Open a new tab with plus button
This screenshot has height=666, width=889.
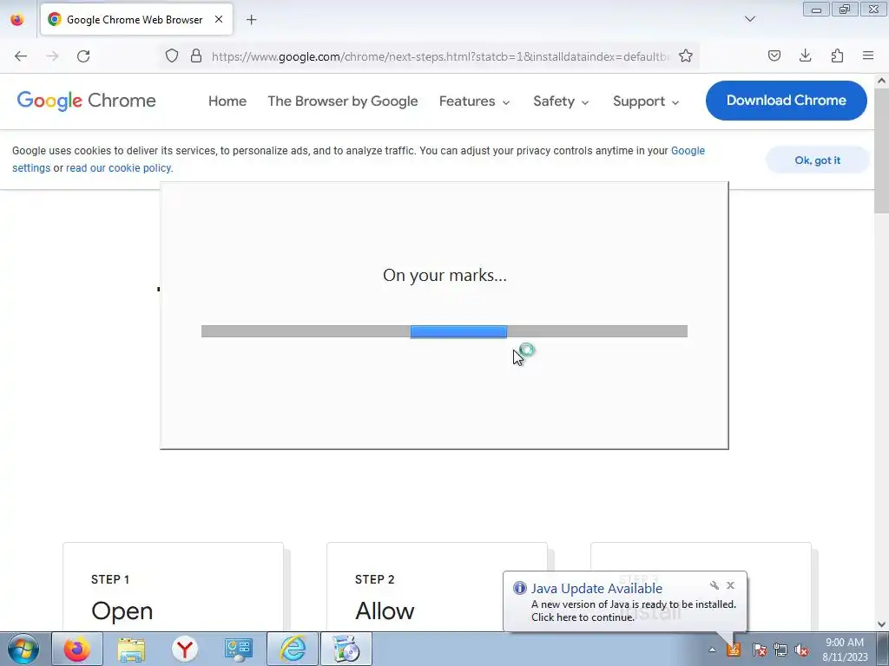point(251,20)
